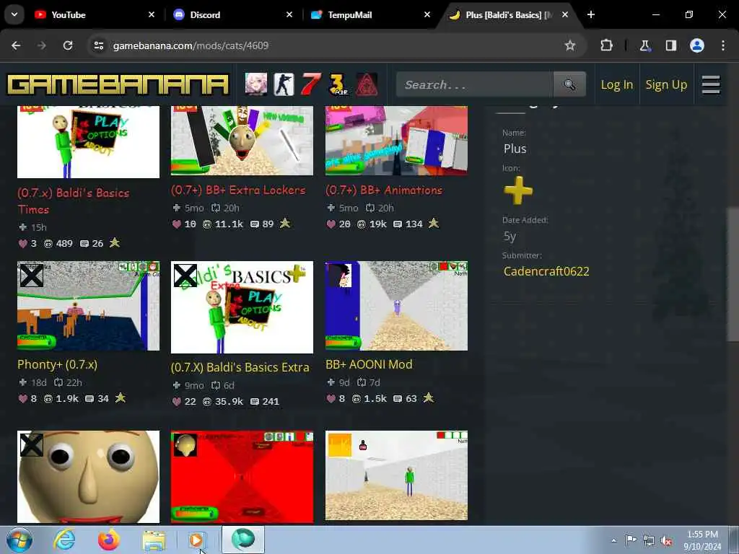View site information icon in address bar
739x554 pixels.
tap(98, 45)
